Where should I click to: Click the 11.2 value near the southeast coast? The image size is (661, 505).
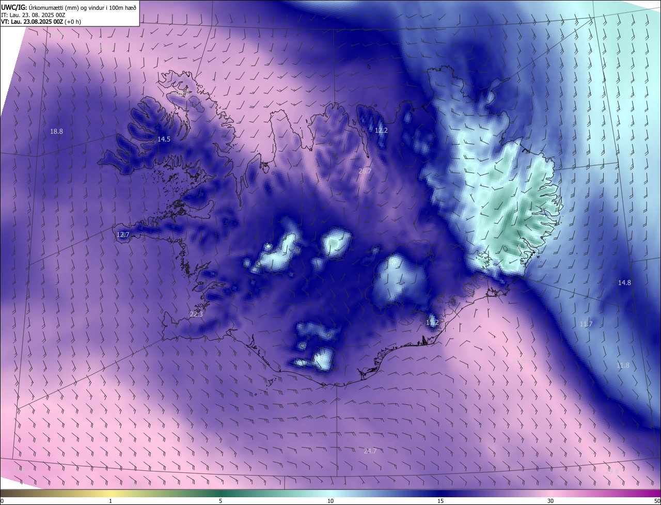click(432, 322)
